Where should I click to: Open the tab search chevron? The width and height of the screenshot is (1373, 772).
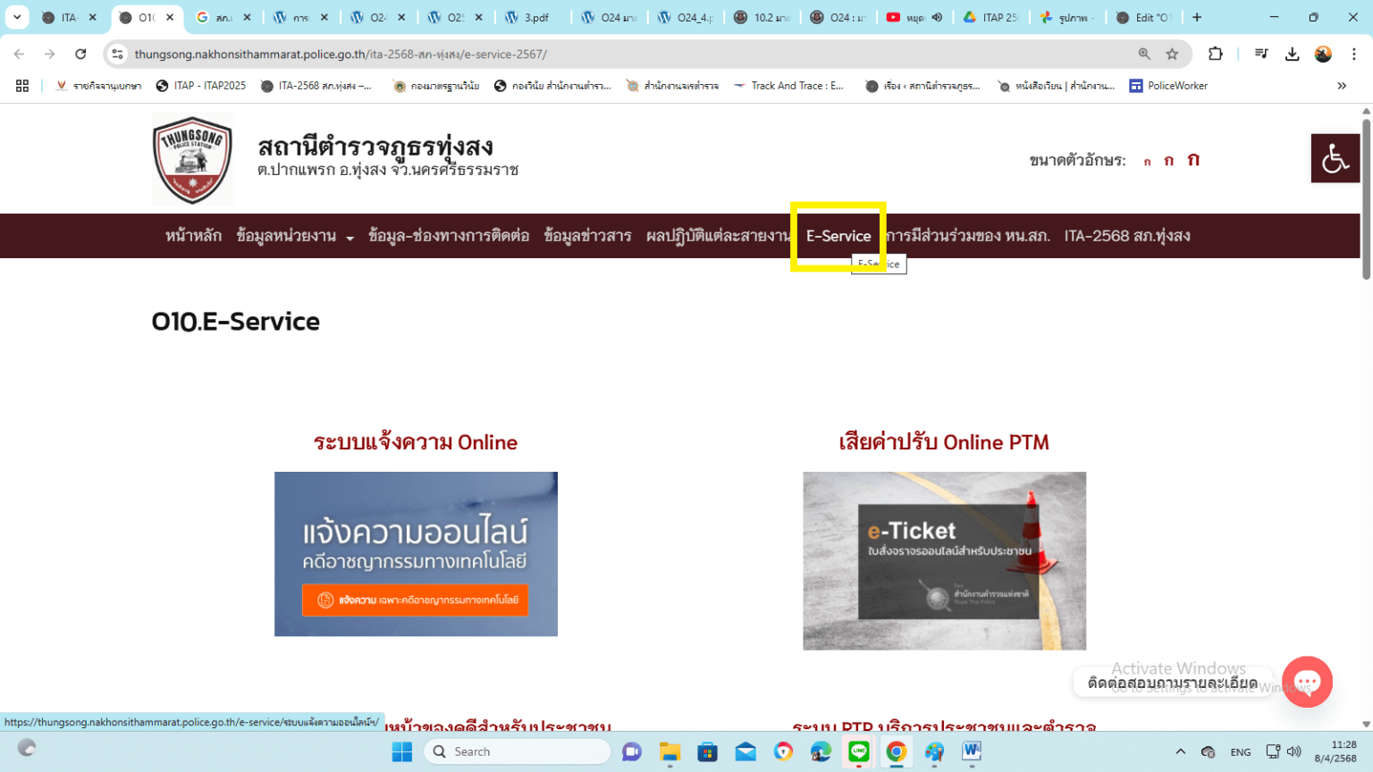pyautogui.click(x=17, y=16)
